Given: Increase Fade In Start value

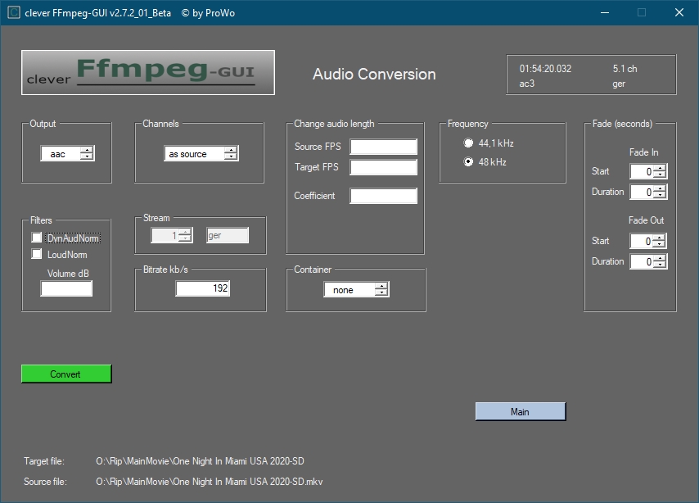Looking at the screenshot, I should (660, 168).
